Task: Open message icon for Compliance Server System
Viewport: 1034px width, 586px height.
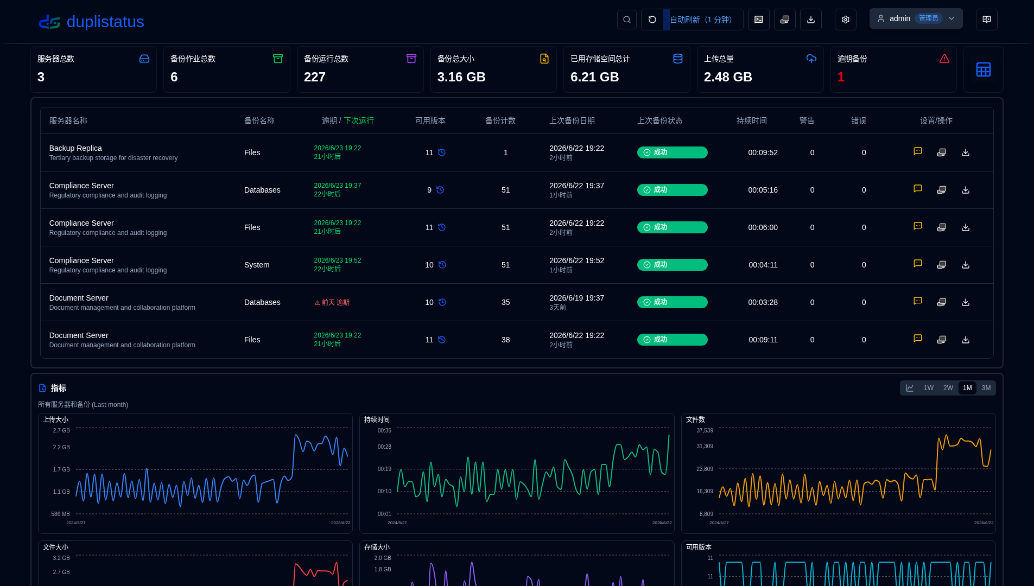Action: tap(918, 264)
